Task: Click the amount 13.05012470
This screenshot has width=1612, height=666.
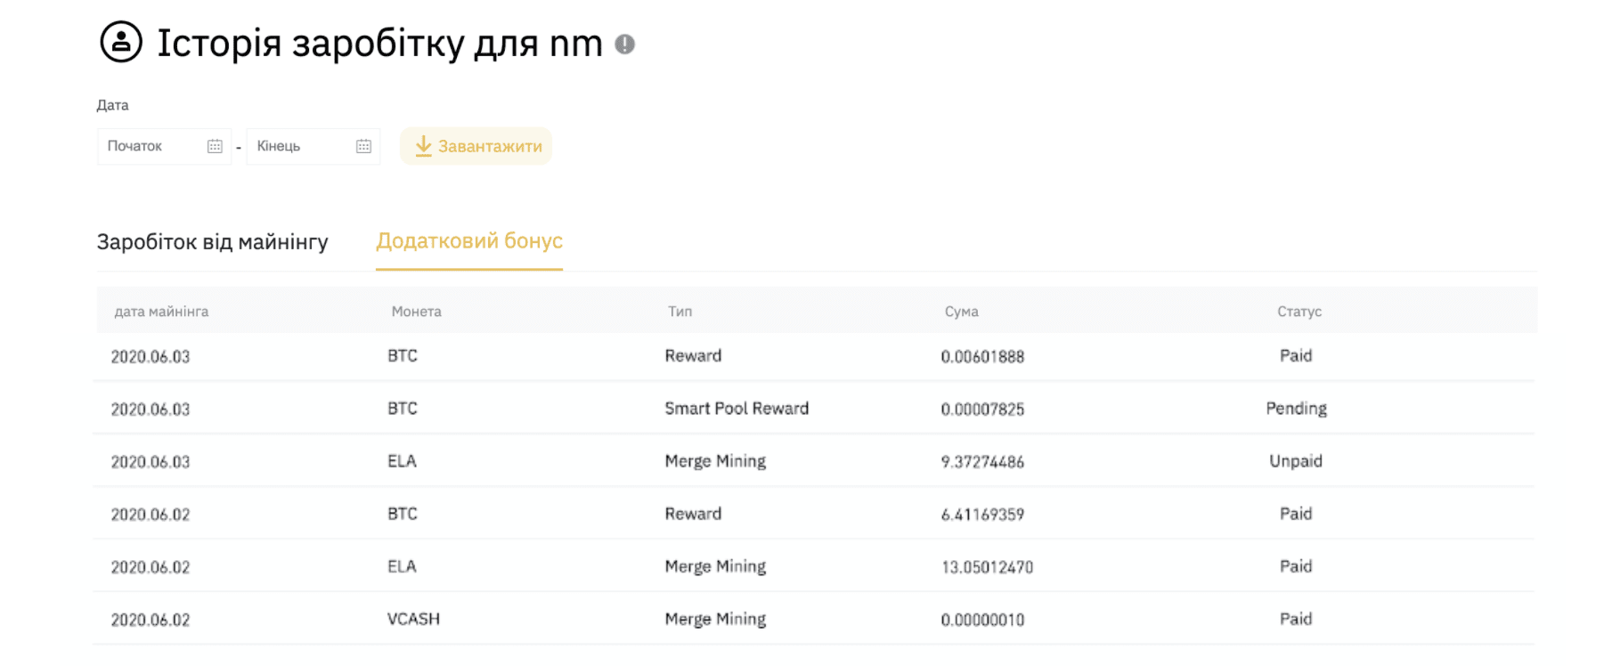Action: point(987,567)
